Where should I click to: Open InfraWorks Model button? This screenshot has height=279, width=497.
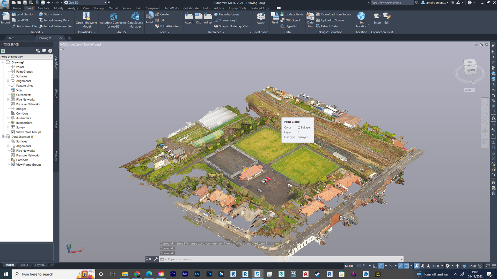point(86,20)
